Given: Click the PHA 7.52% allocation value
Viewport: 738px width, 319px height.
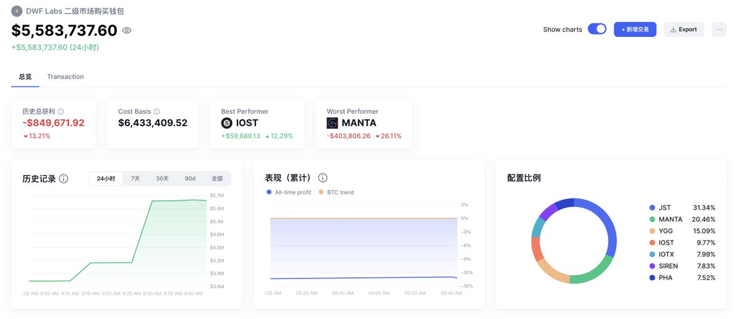Looking at the screenshot, I should click(706, 278).
